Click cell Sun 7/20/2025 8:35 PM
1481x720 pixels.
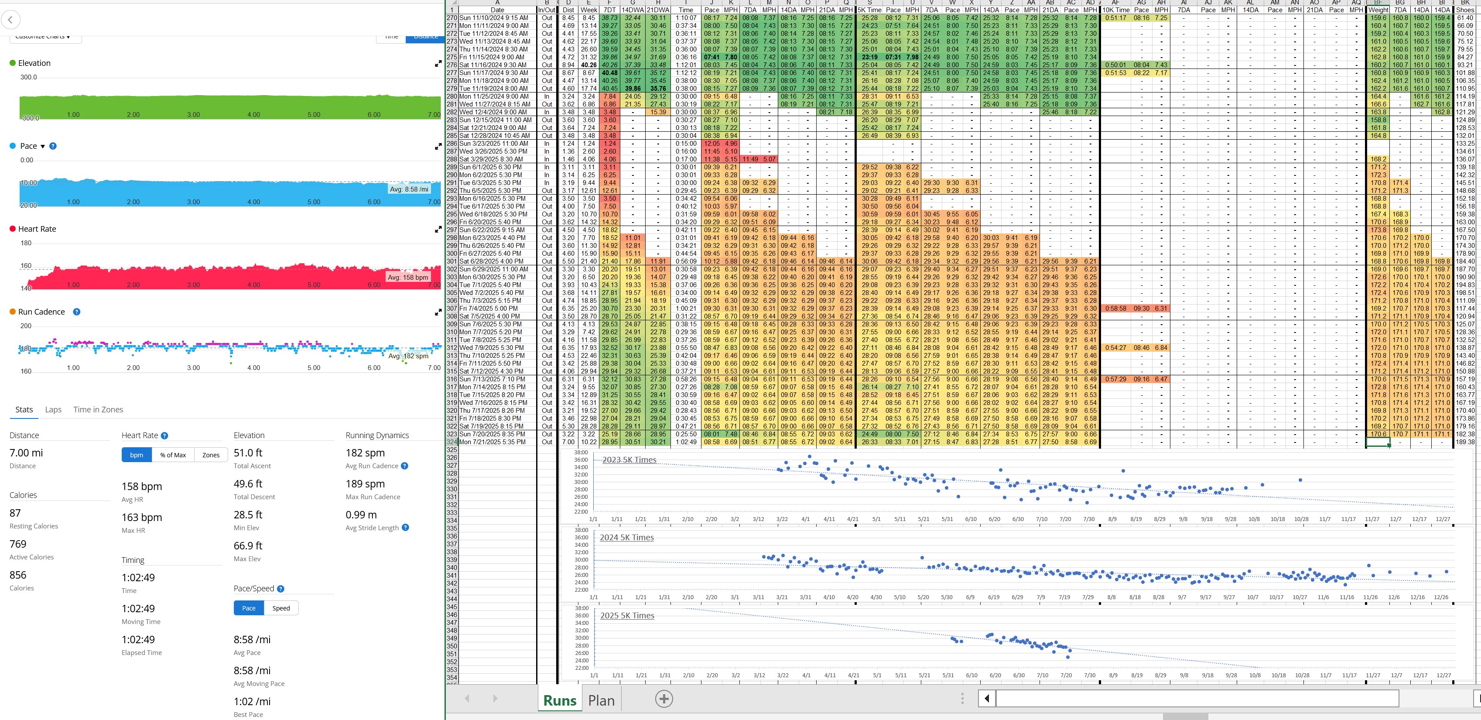[x=497, y=434]
